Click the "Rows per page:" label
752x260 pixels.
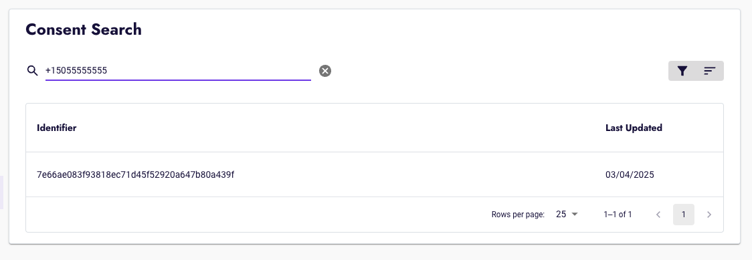point(518,215)
